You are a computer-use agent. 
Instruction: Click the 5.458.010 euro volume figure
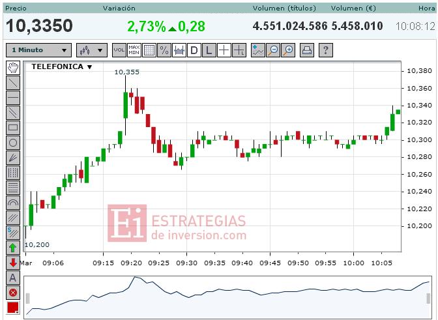tap(357, 26)
